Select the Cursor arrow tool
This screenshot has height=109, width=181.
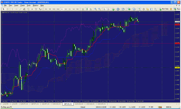pyautogui.click(x=3, y=9)
